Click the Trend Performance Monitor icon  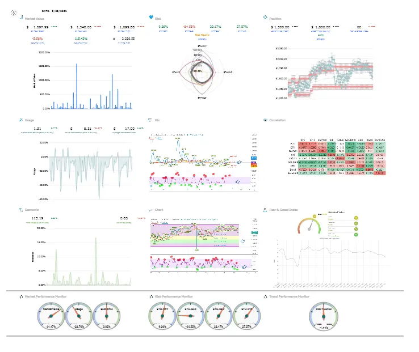265,296
